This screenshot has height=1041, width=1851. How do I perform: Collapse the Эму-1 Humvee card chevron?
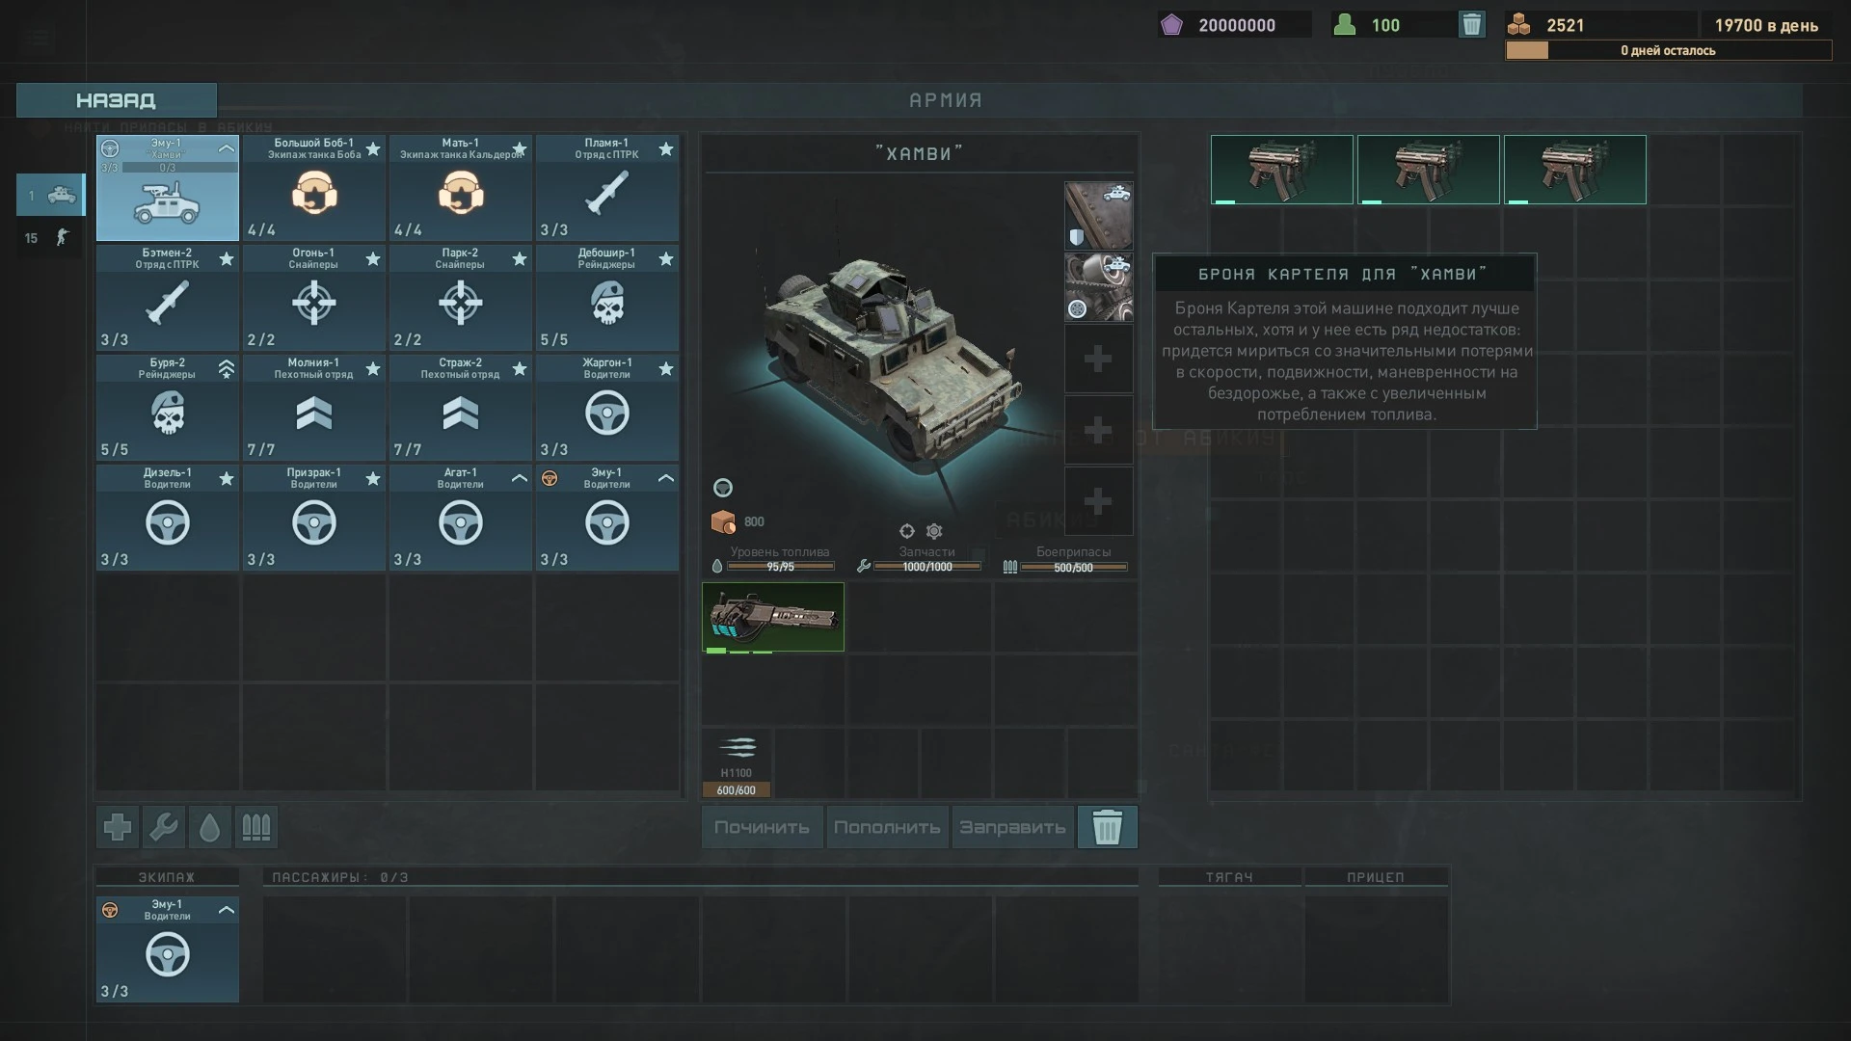(227, 149)
